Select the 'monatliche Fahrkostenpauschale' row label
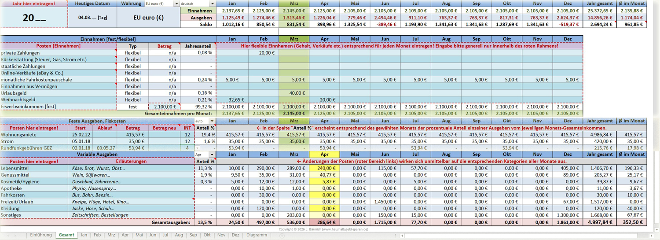660x240 pixels. coord(58,80)
